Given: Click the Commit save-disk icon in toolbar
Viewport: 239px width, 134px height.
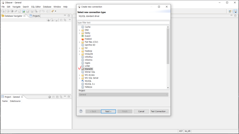Looking at the screenshot, I should (x=32, y=11).
